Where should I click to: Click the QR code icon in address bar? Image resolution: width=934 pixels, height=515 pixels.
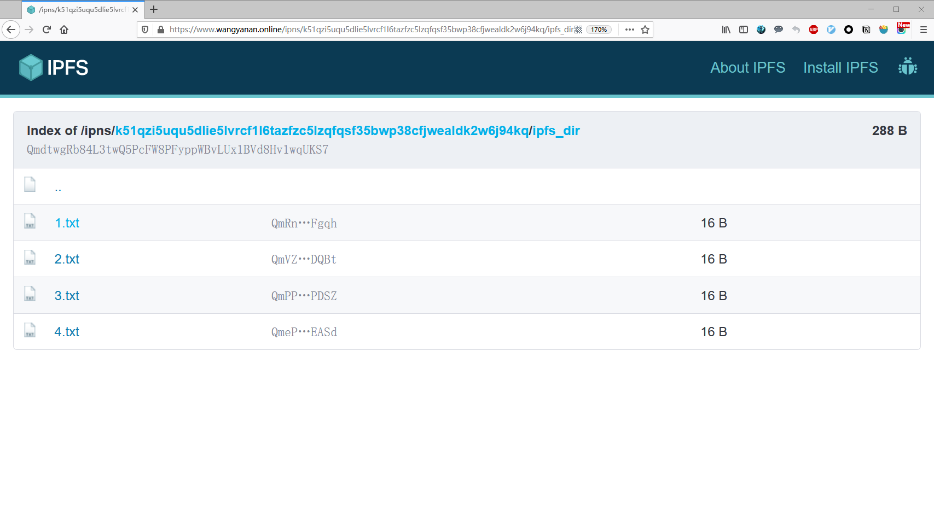(x=578, y=30)
